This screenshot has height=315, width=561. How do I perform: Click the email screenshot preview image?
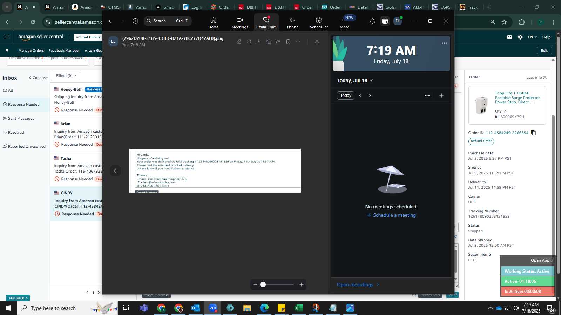tap(215, 170)
